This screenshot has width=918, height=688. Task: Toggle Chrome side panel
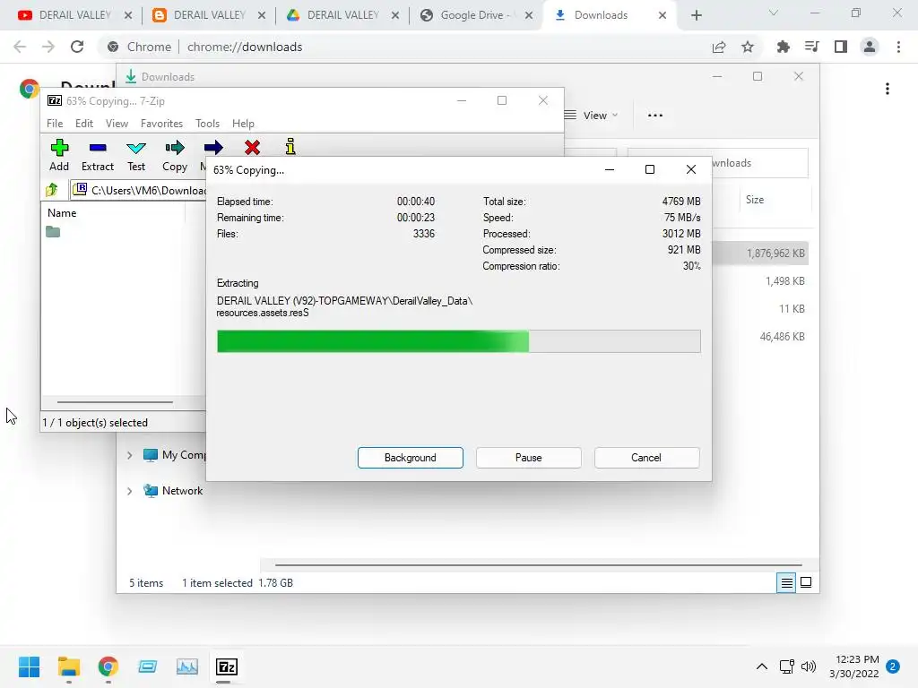coord(841,47)
